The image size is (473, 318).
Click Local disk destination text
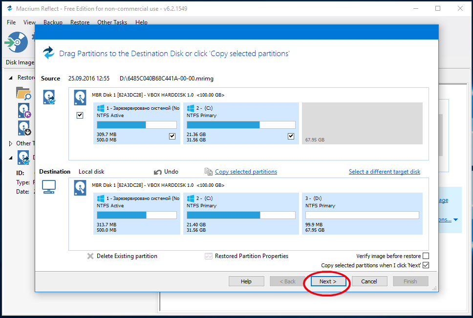tap(91, 172)
